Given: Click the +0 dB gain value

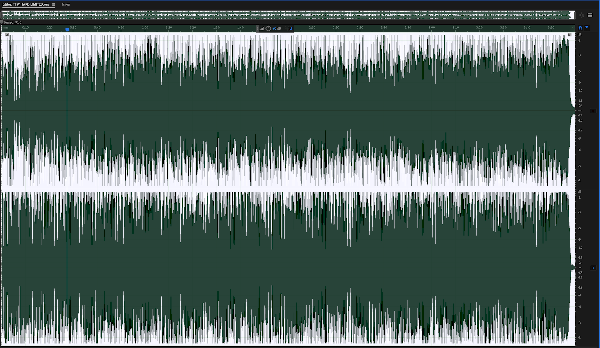Looking at the screenshot, I should pos(276,28).
